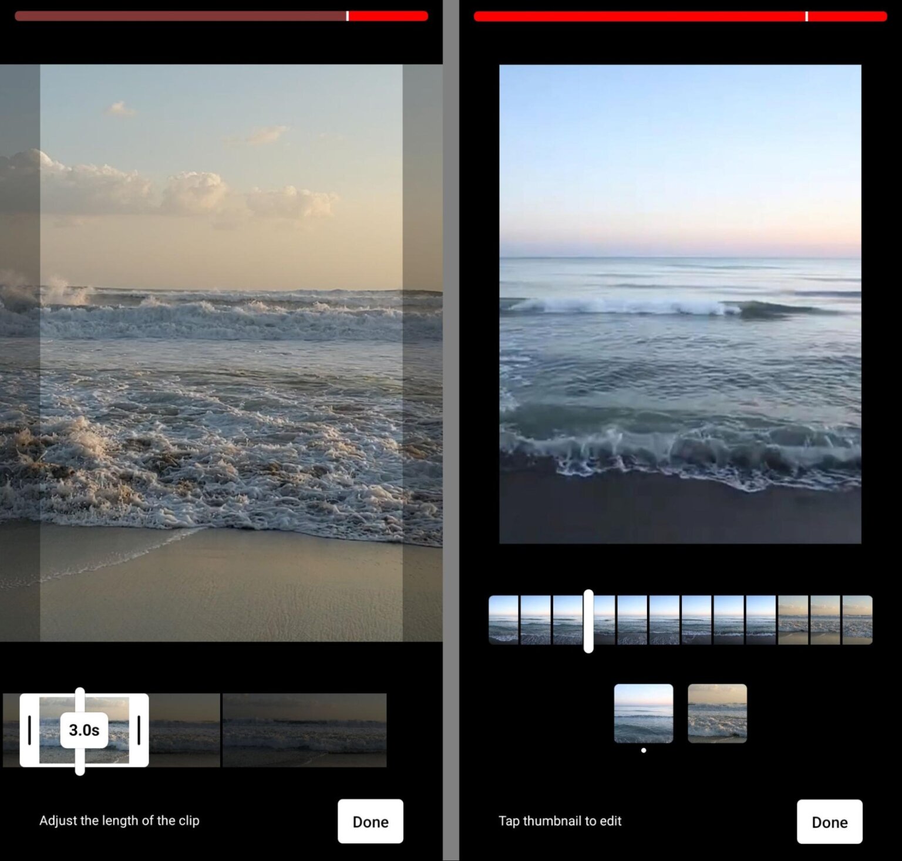Select the second clip thumbnail to edit
Image resolution: width=902 pixels, height=861 pixels.
coord(717,712)
